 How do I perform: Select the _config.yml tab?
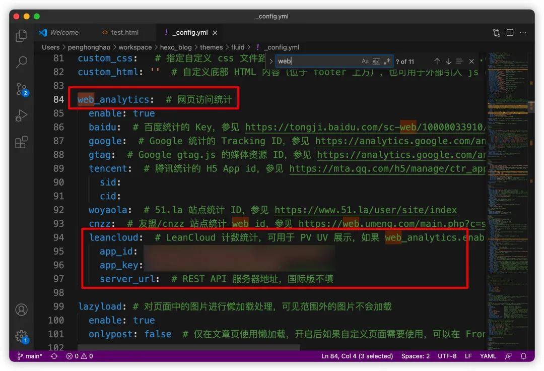coord(190,32)
